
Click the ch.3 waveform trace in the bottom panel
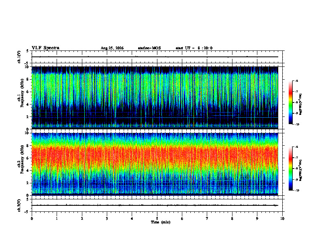155,205
